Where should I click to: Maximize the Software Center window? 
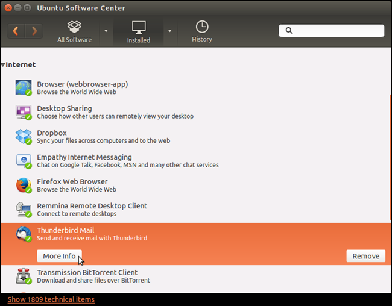point(27,8)
